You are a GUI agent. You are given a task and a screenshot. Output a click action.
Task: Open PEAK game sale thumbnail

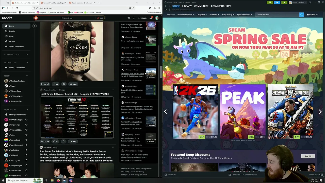(x=243, y=112)
